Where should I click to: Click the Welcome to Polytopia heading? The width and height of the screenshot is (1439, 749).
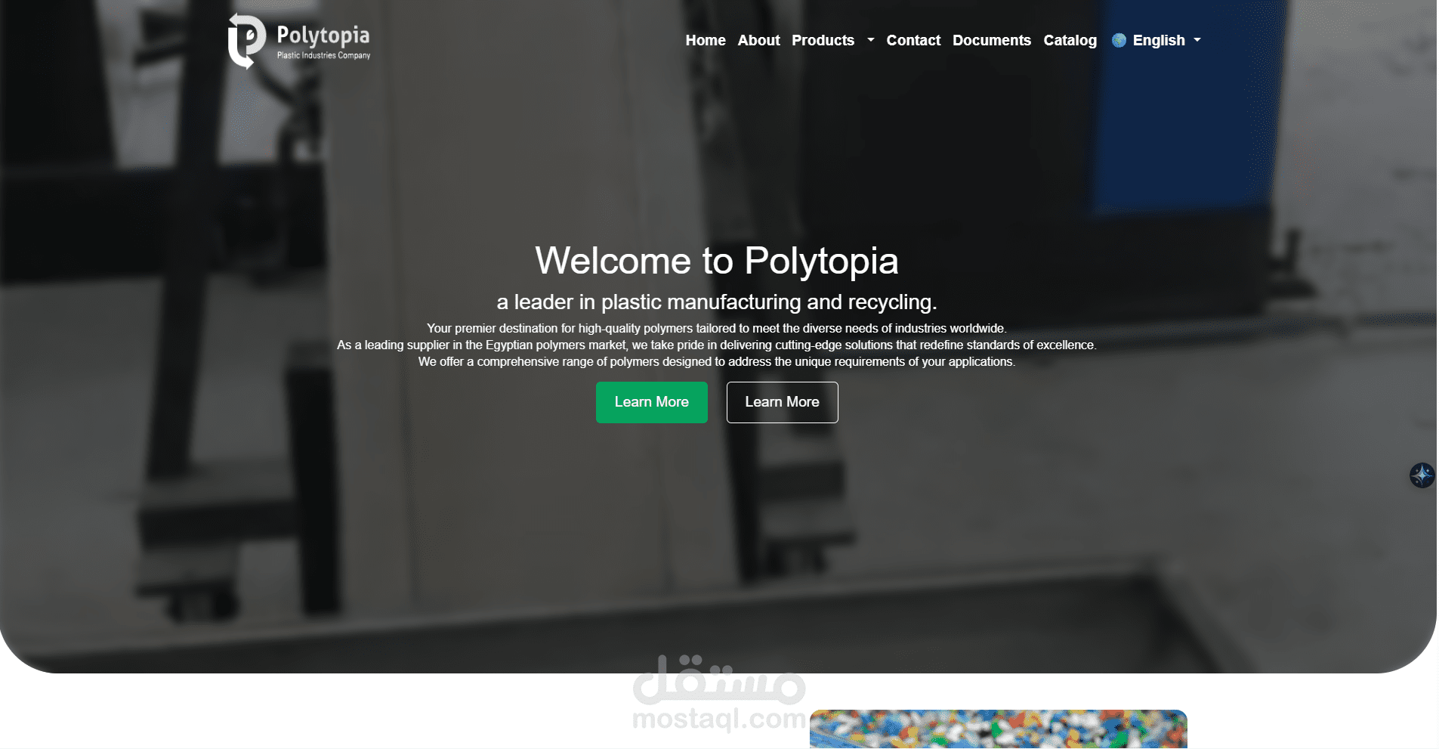click(x=716, y=262)
